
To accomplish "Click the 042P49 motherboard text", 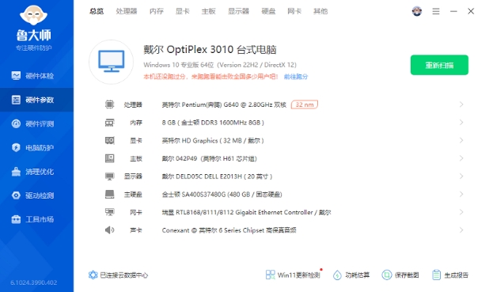I will (209, 158).
